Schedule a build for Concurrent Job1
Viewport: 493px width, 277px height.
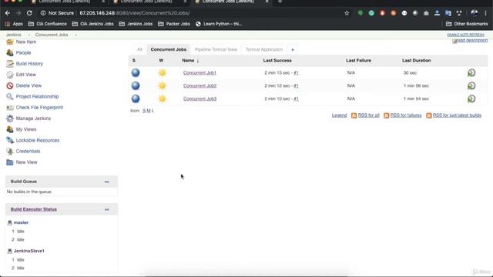click(471, 73)
